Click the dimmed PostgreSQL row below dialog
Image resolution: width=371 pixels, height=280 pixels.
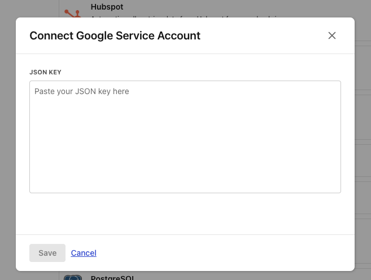226,276
